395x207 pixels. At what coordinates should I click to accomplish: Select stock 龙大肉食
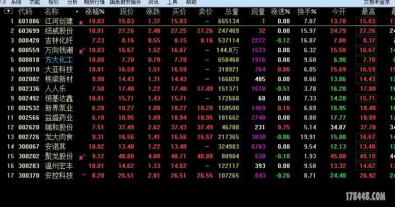59,137
